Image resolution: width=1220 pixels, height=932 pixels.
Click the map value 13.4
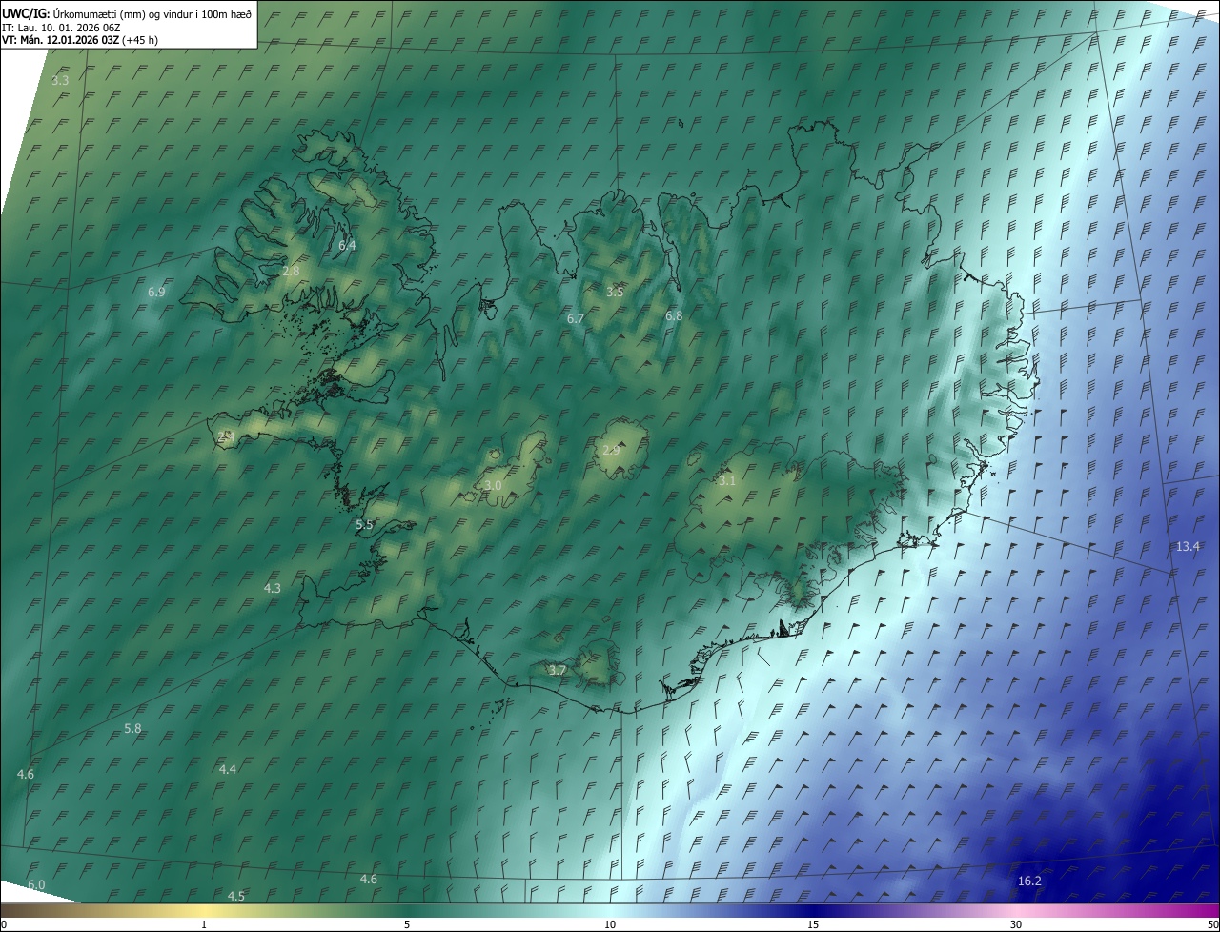1188,546
